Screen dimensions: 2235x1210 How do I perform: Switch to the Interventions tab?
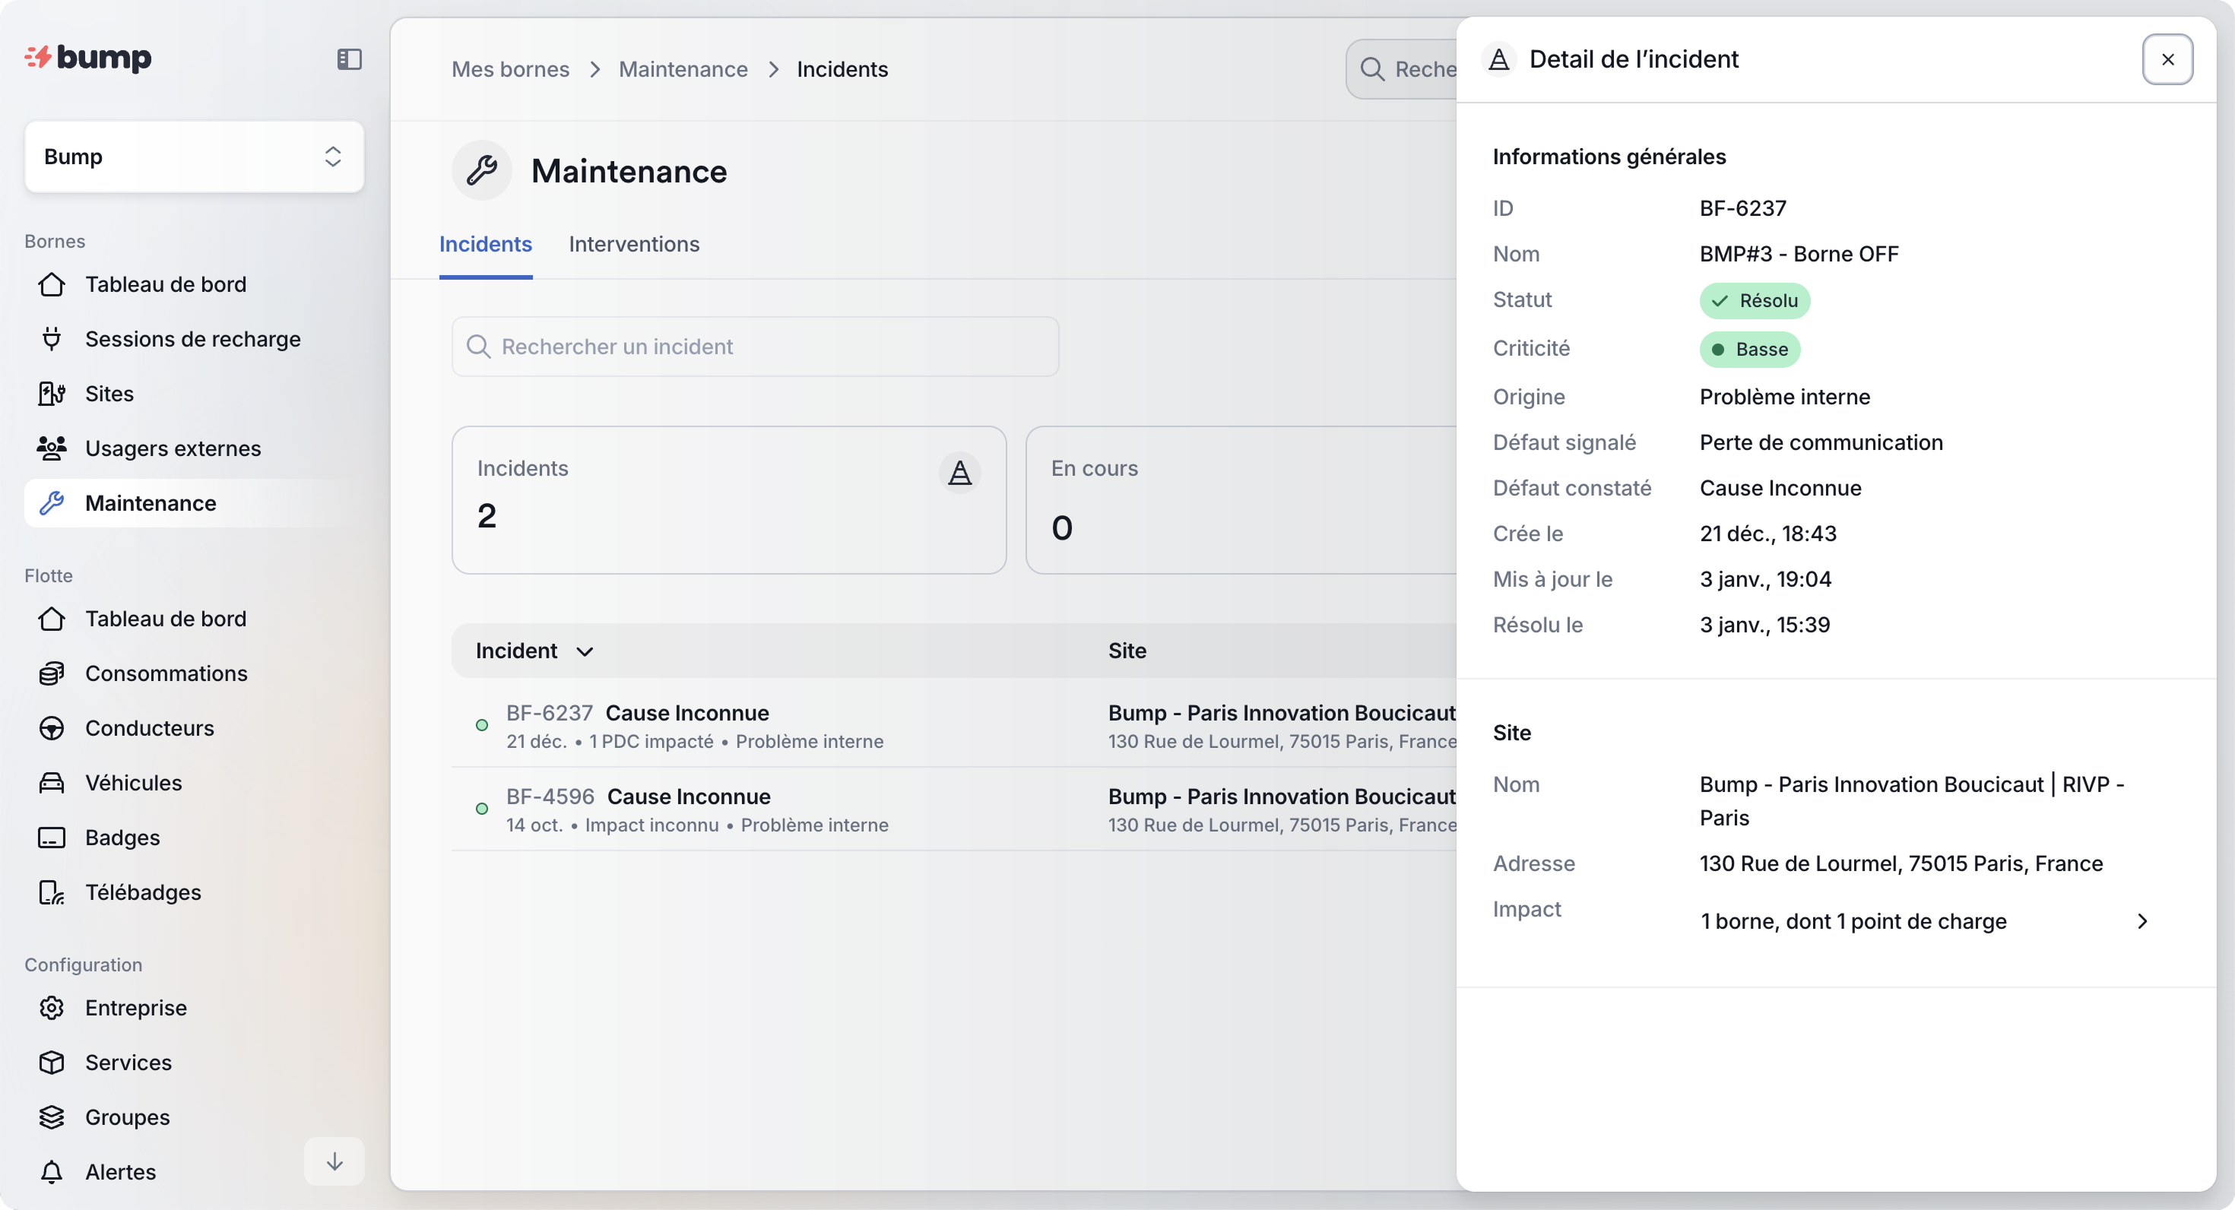click(x=633, y=245)
